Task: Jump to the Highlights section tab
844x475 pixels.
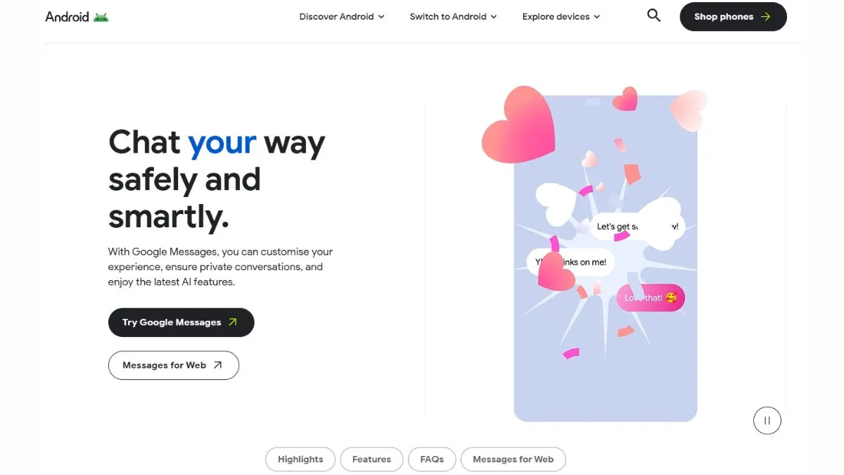Action: click(x=300, y=460)
